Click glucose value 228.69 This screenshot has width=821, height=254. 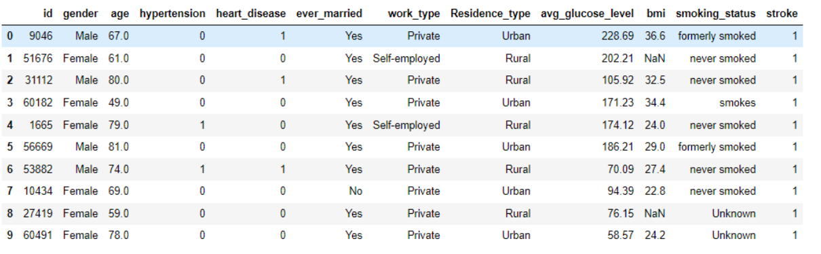coord(617,36)
